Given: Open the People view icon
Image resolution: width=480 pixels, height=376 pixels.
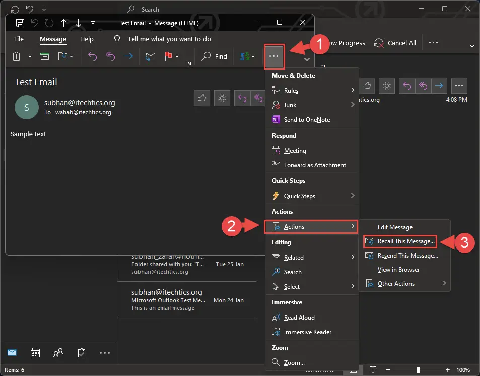Looking at the screenshot, I should click(58, 353).
